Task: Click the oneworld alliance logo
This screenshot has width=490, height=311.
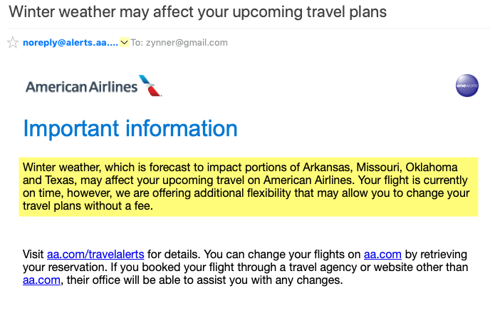Action: coord(467,86)
